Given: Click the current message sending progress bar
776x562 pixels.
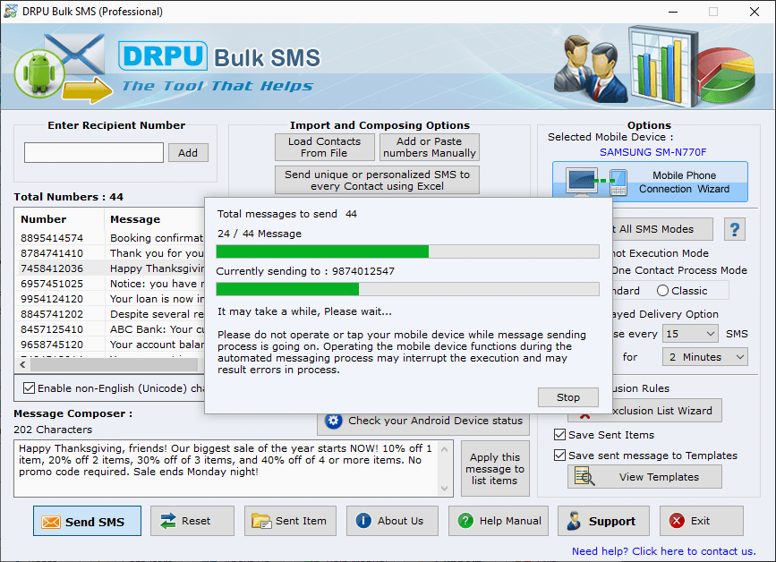Looking at the screenshot, I should tap(408, 289).
